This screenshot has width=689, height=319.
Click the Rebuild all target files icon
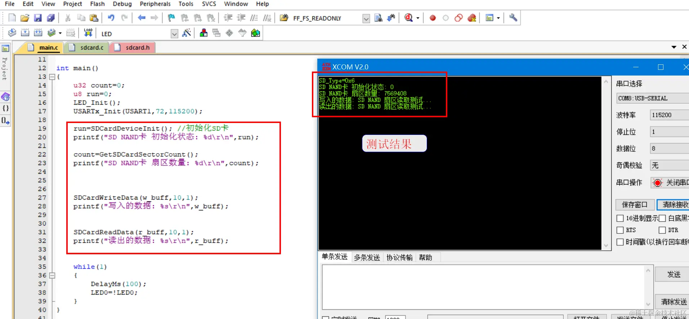point(38,33)
